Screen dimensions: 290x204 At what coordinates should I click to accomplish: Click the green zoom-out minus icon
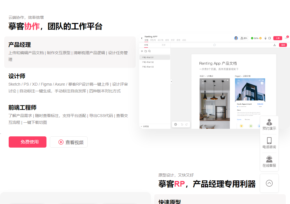coord(252,38)
